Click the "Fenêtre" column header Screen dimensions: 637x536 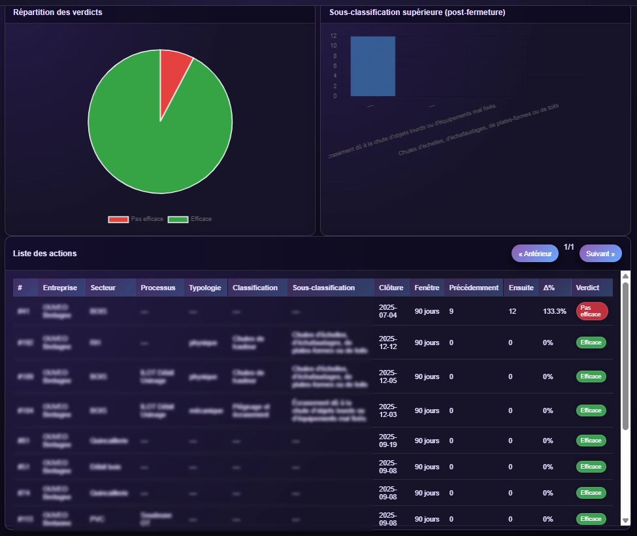pos(427,288)
